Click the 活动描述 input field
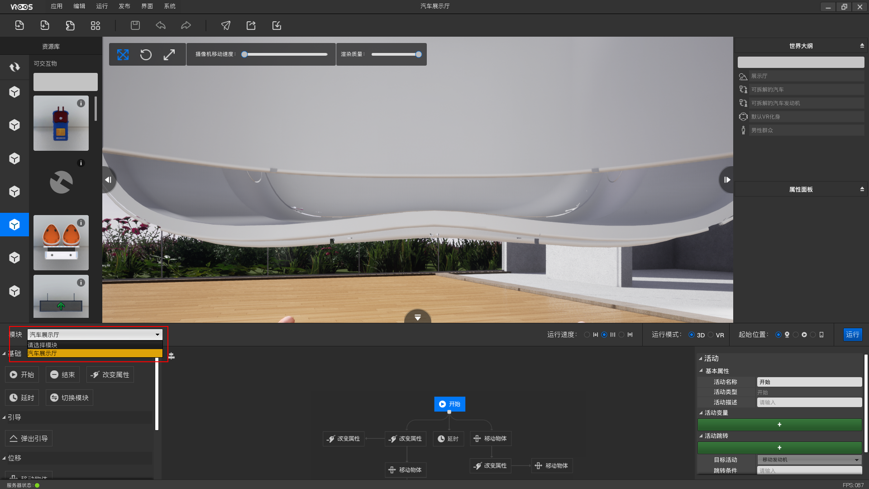Image resolution: width=869 pixels, height=489 pixels. (809, 403)
